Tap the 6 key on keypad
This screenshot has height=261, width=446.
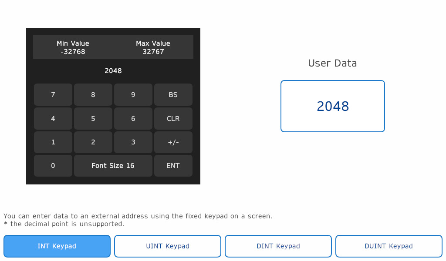[x=133, y=118]
